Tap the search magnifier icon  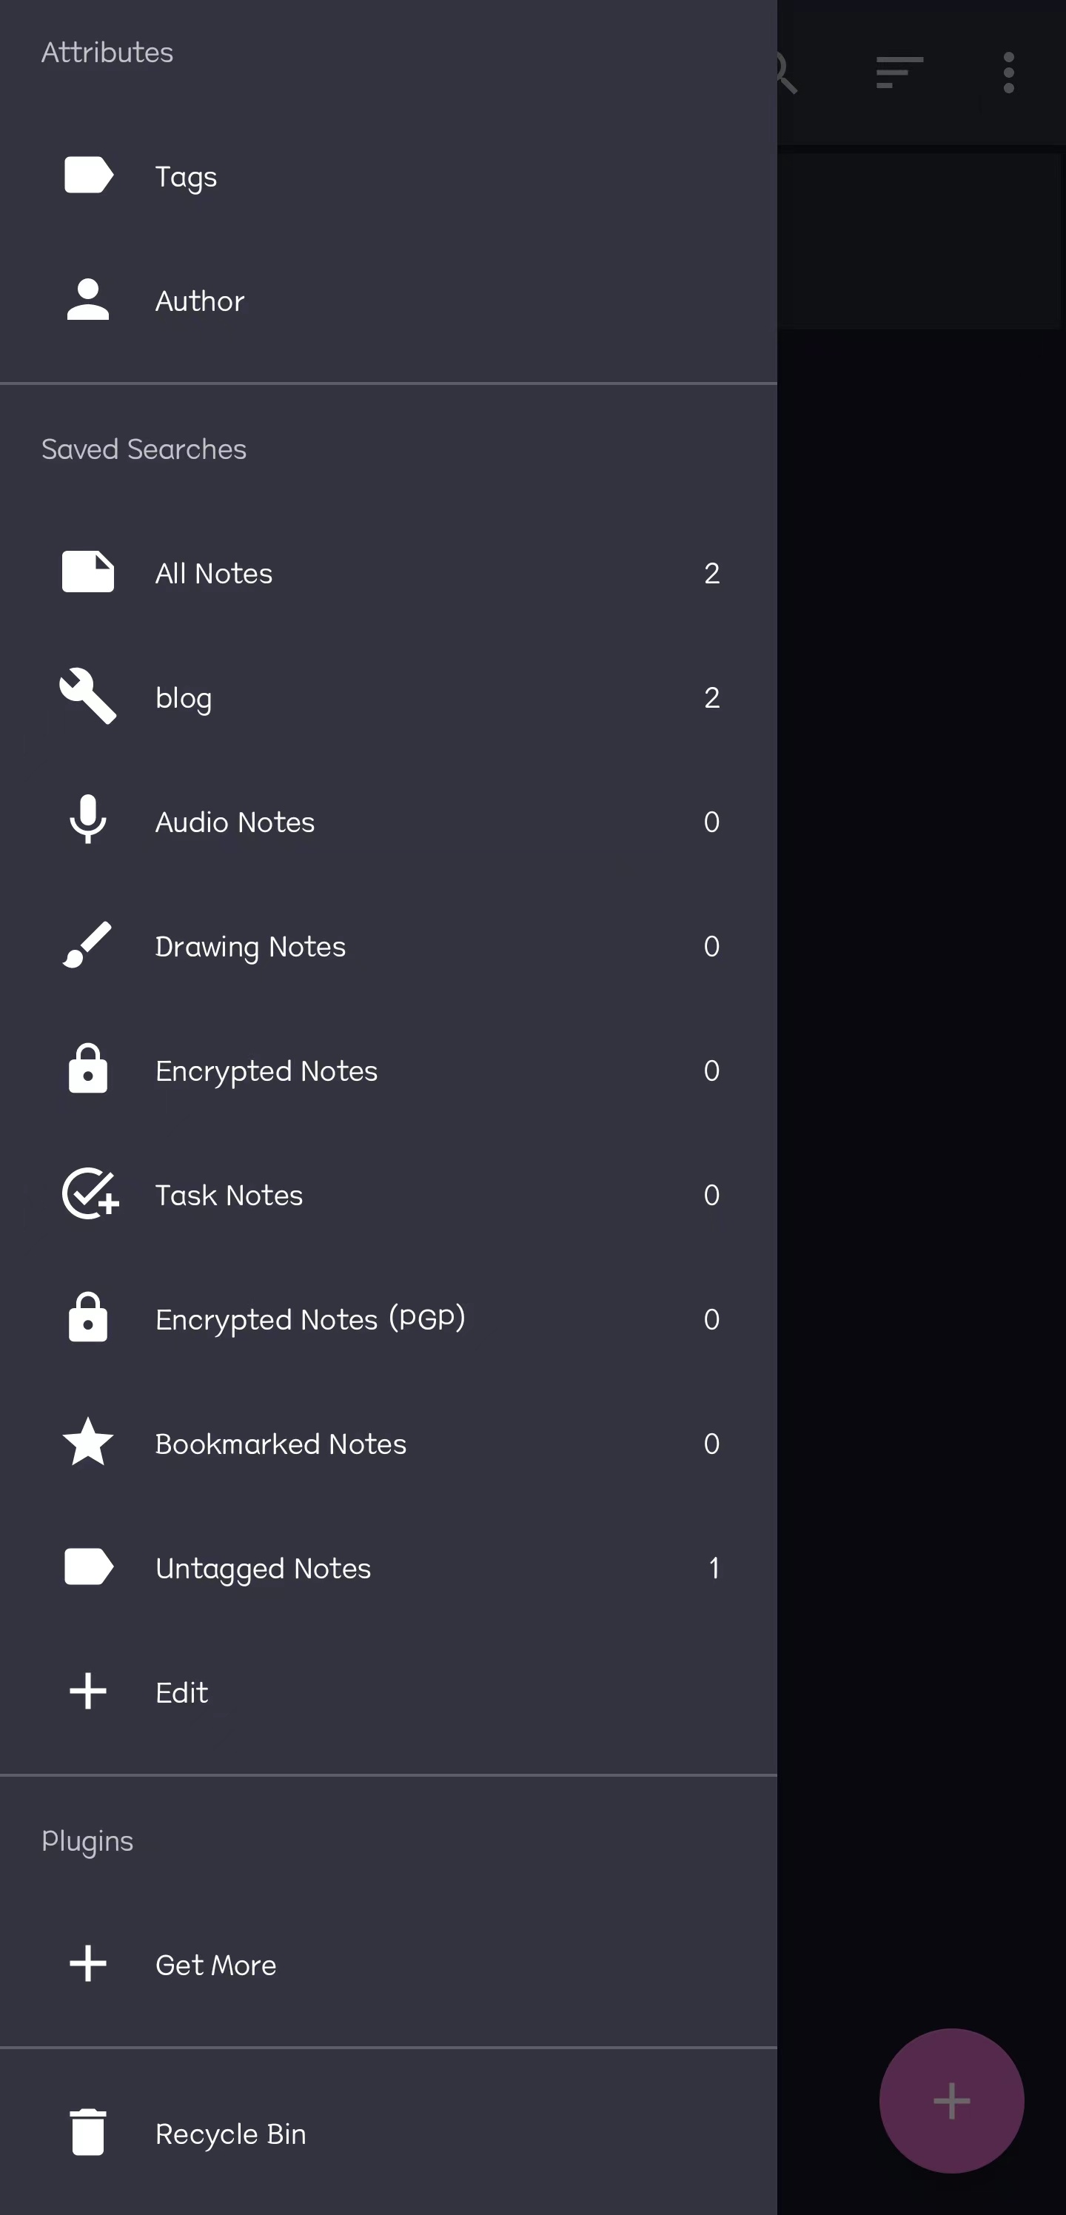[787, 73]
